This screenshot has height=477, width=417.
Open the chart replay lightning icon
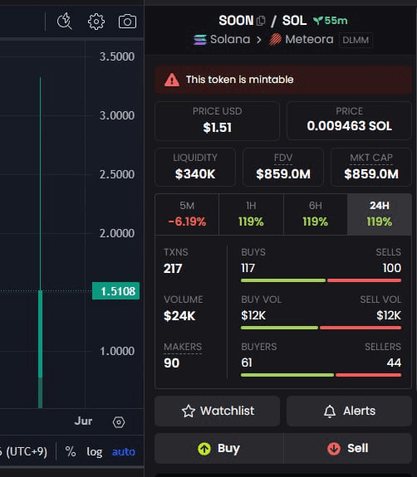(65, 22)
